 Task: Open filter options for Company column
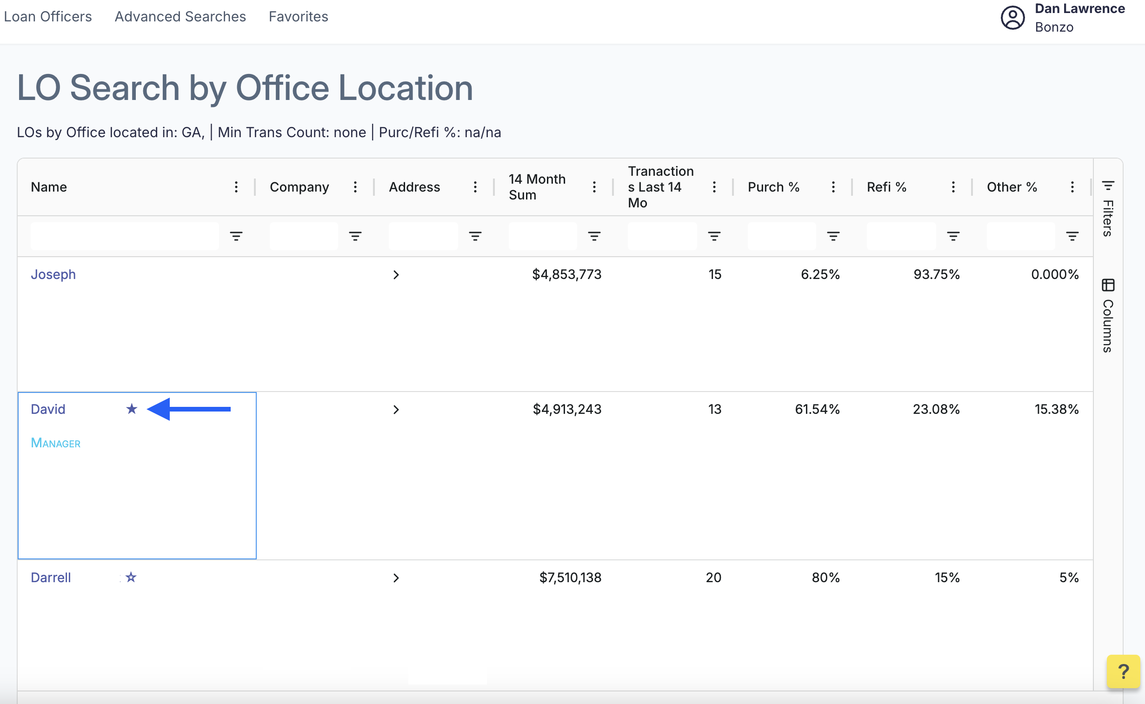point(355,237)
